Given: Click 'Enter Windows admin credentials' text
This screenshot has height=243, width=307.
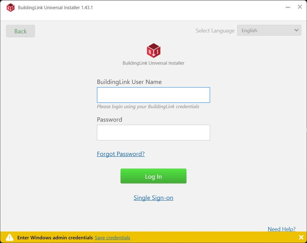Looking at the screenshot, I should [x=55, y=237].
